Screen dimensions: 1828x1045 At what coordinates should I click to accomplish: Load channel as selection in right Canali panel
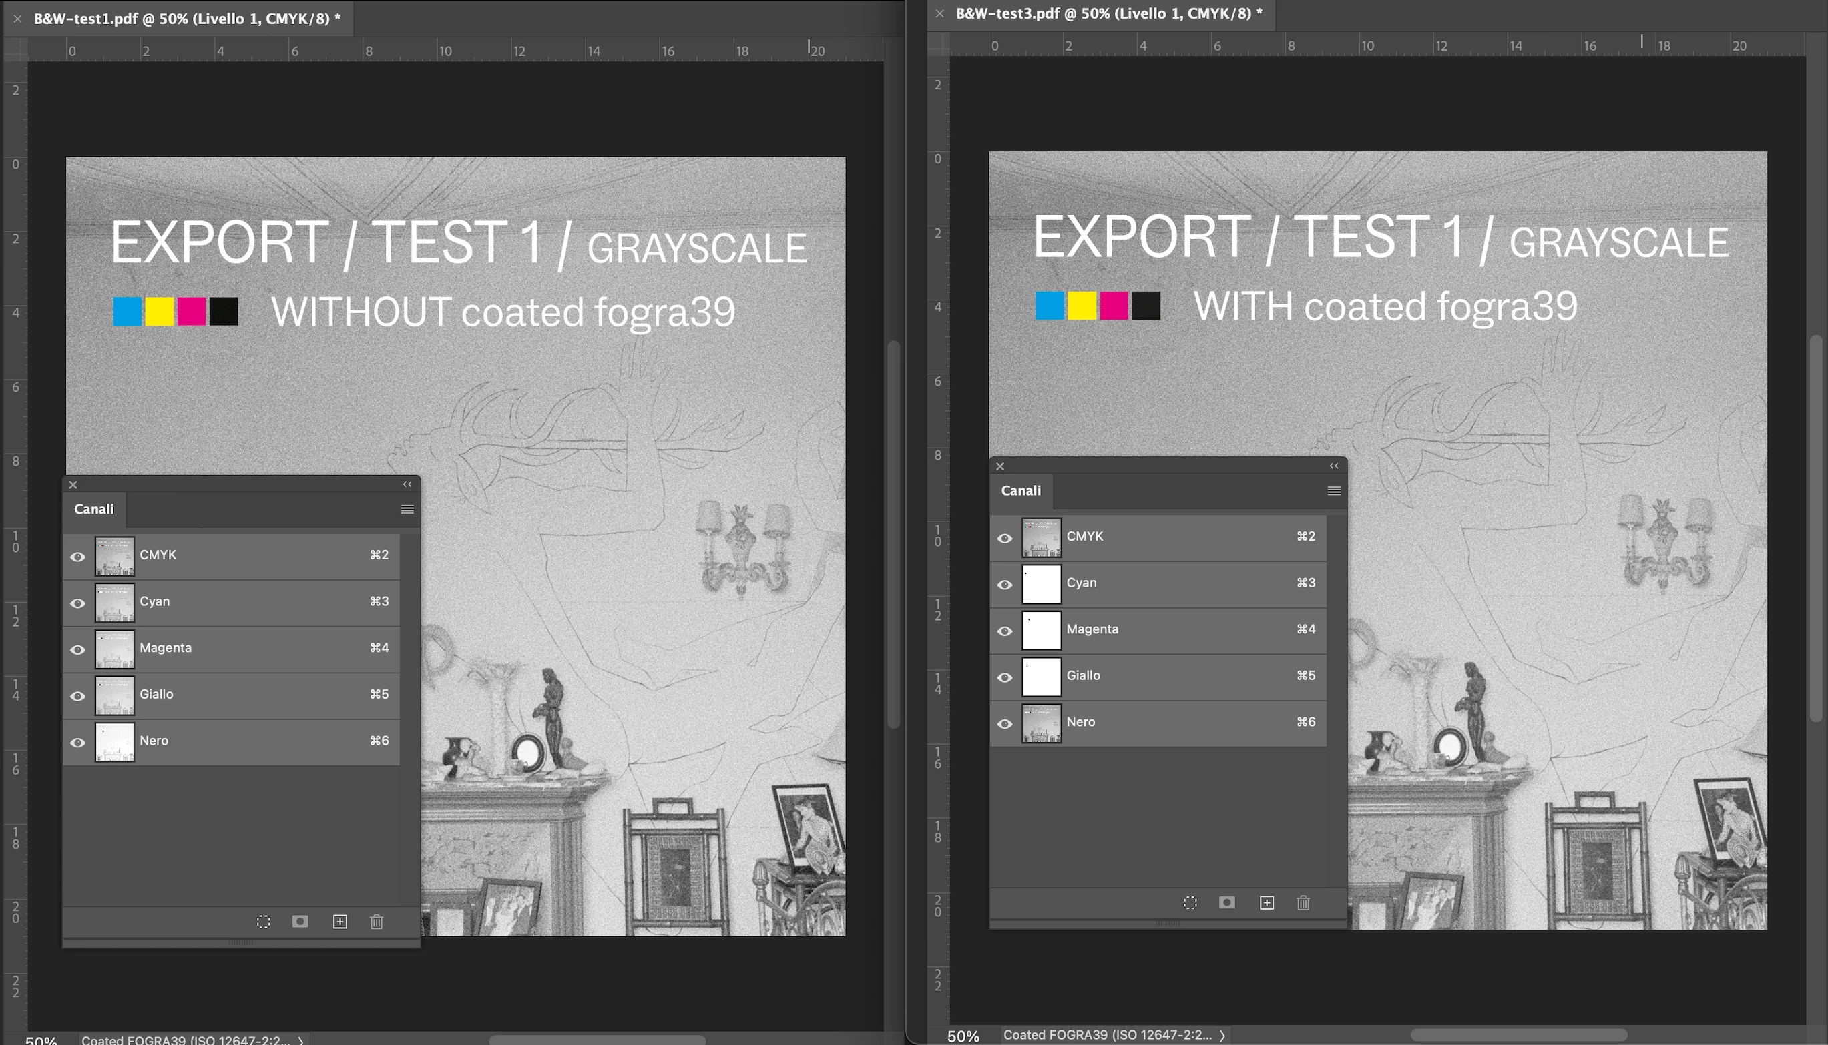click(x=1190, y=902)
